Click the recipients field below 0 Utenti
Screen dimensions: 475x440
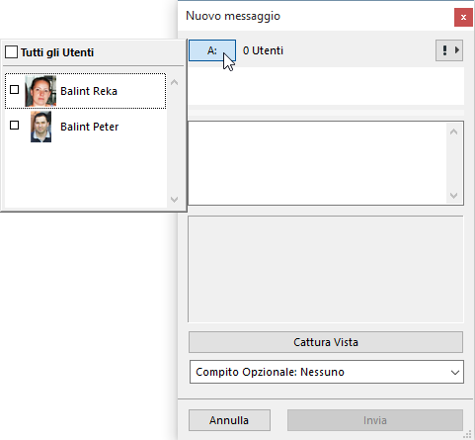click(326, 86)
